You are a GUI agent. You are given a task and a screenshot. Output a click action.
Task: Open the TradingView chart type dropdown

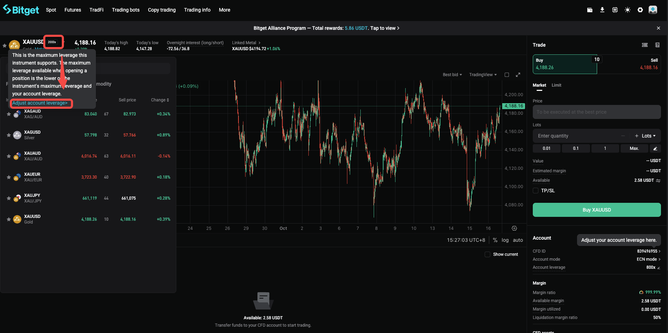pyautogui.click(x=483, y=75)
